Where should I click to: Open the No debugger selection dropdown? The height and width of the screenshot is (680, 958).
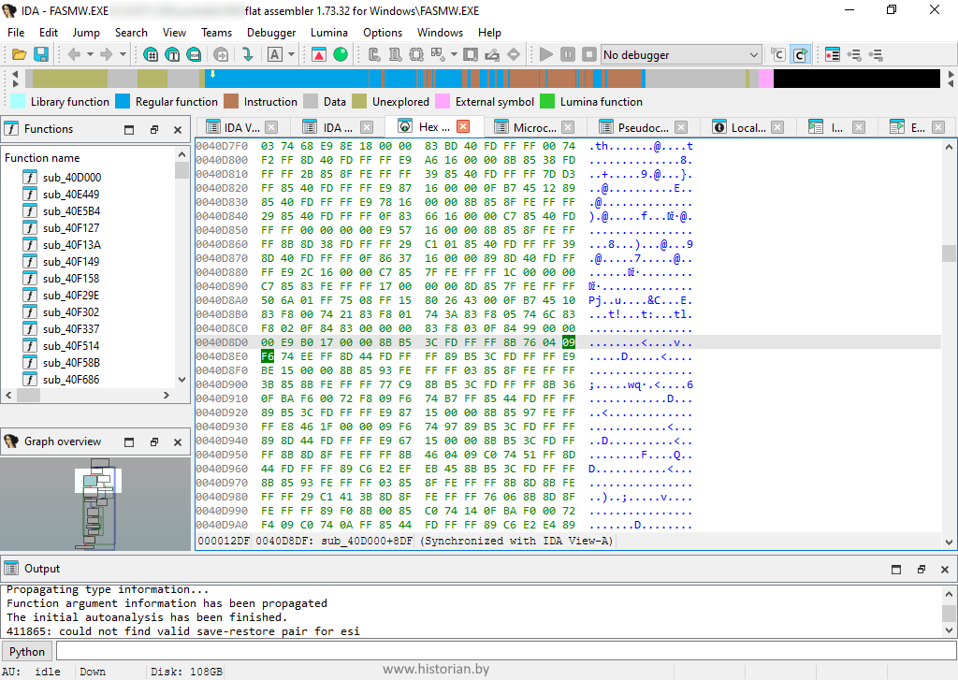[x=681, y=55]
